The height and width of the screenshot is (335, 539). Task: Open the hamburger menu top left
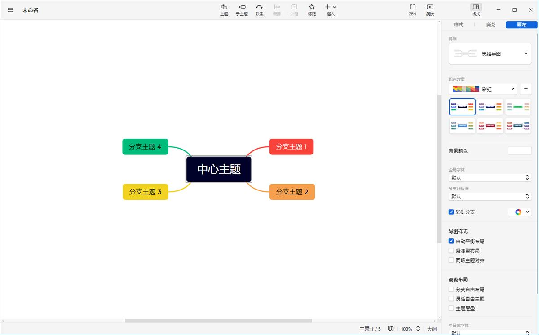10,9
